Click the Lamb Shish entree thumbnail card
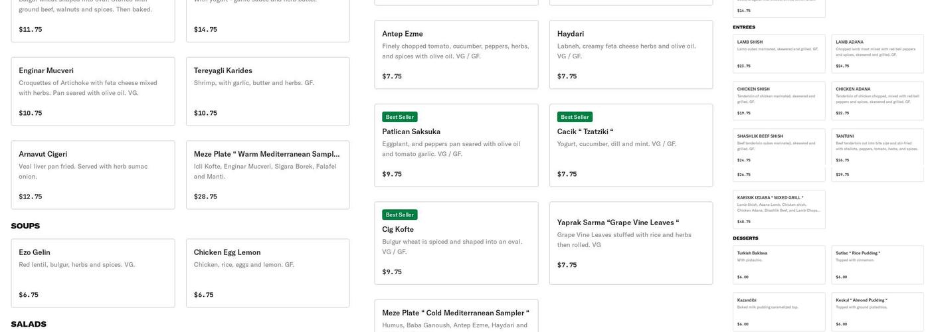 click(779, 54)
